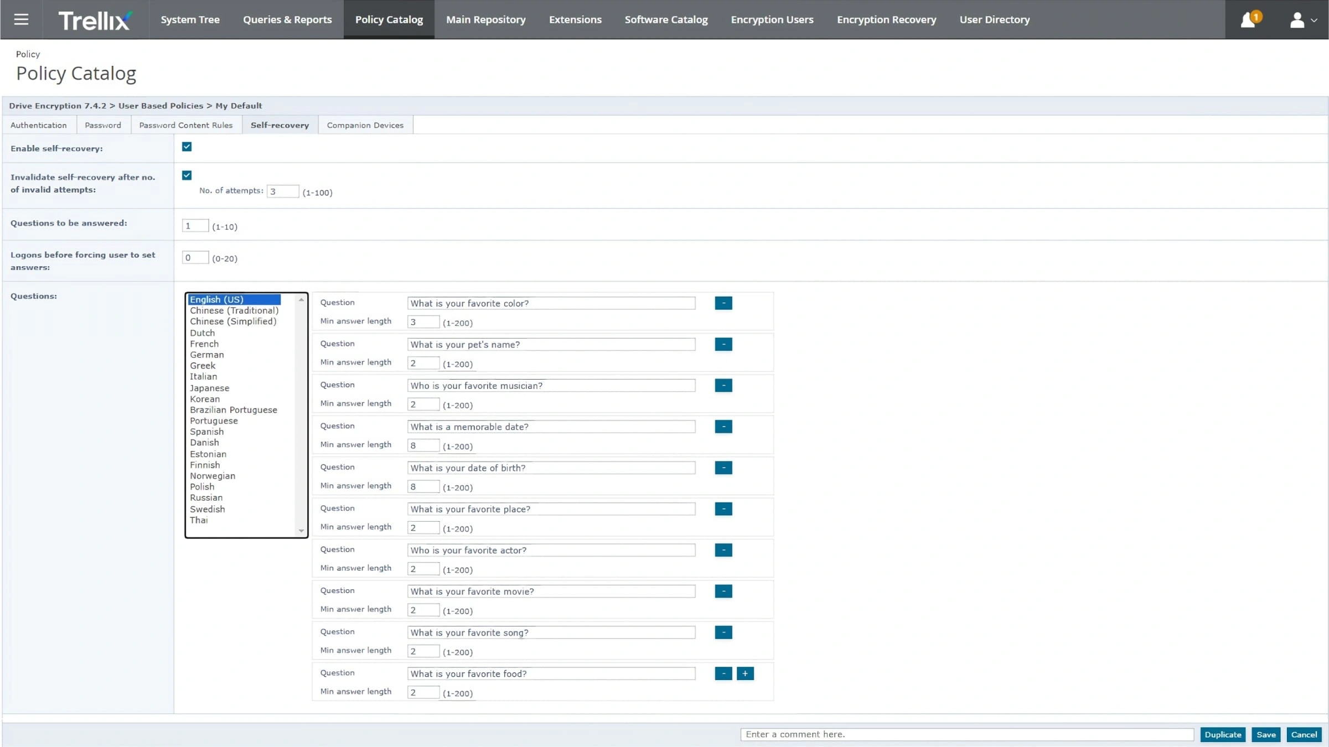Click the notifications bell icon
The height and width of the screenshot is (747, 1329).
[1248, 20]
